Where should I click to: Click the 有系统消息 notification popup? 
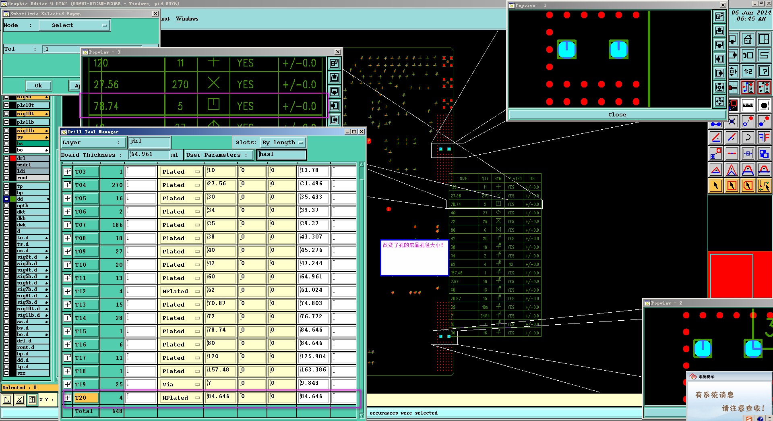click(730, 396)
